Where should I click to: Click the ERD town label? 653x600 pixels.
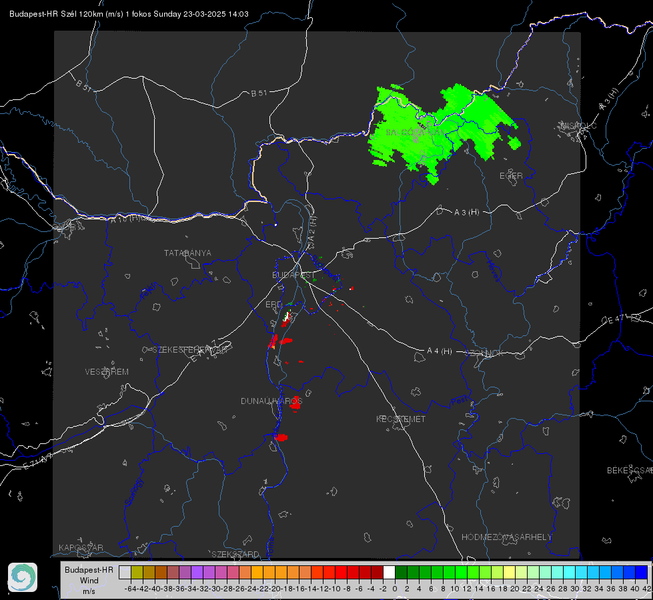(x=273, y=305)
